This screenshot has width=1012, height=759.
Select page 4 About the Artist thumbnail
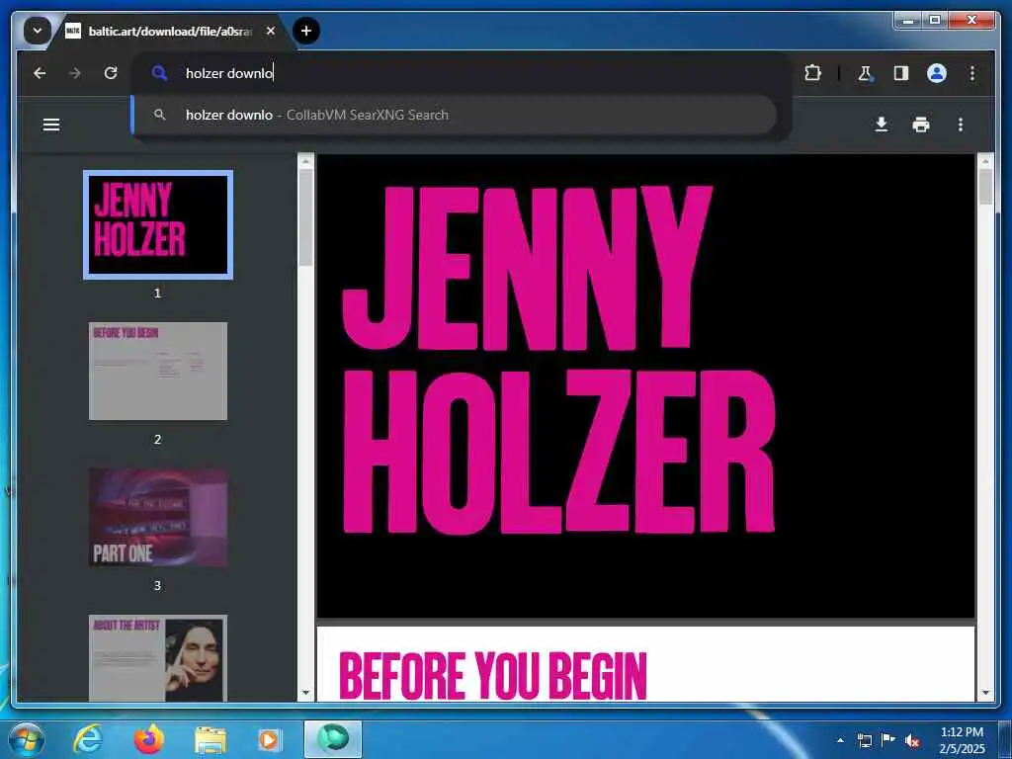(158, 657)
